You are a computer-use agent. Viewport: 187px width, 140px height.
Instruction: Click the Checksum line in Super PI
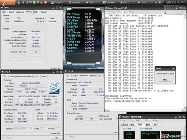pos(118,96)
